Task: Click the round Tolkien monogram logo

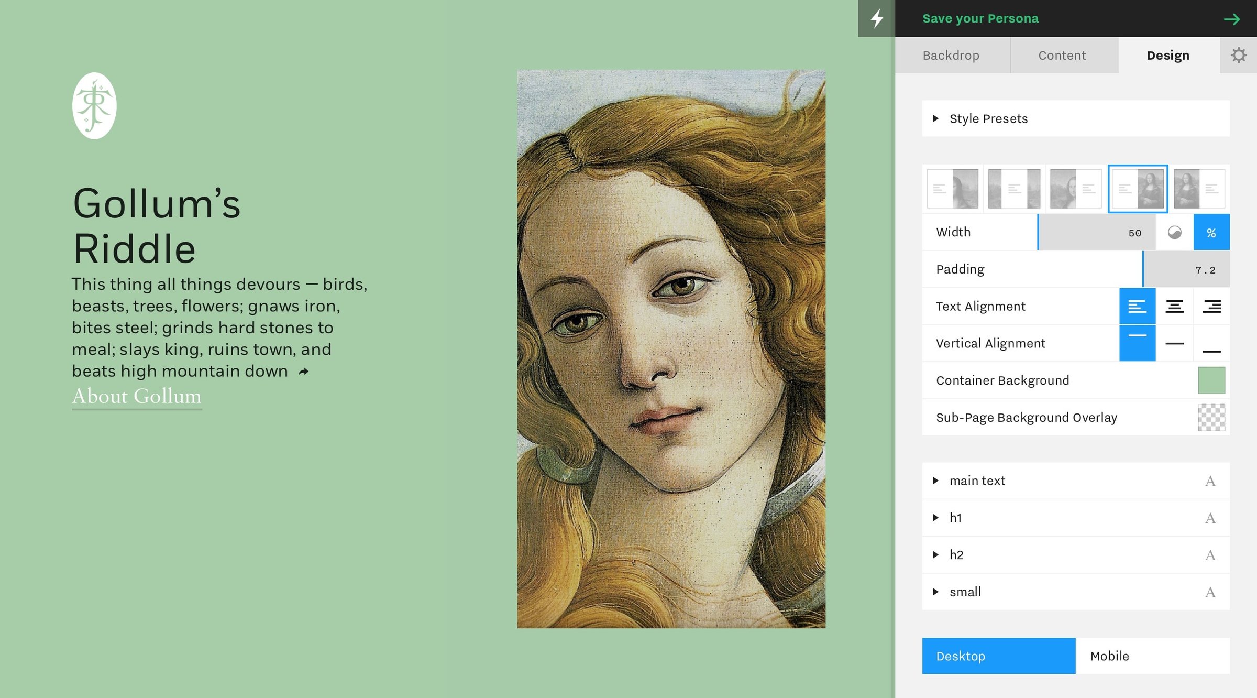Action: click(94, 105)
